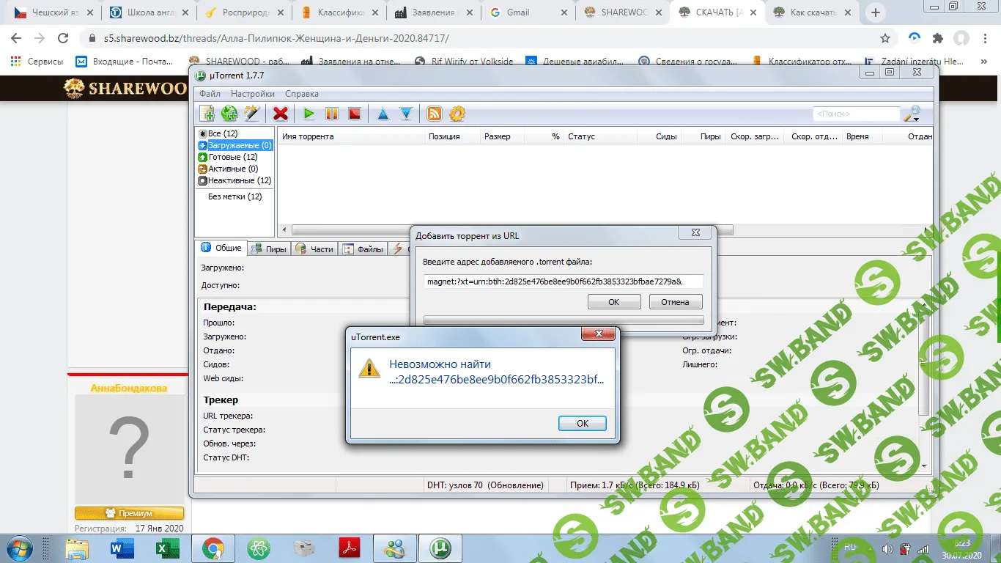
Task: Sort the list by the Размер column header
Action: click(498, 136)
